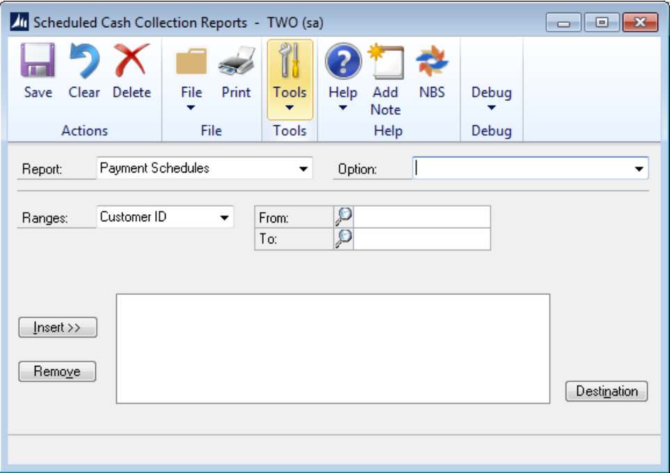Click the Remove button
Image resolution: width=670 pixels, height=473 pixels.
pos(58,371)
